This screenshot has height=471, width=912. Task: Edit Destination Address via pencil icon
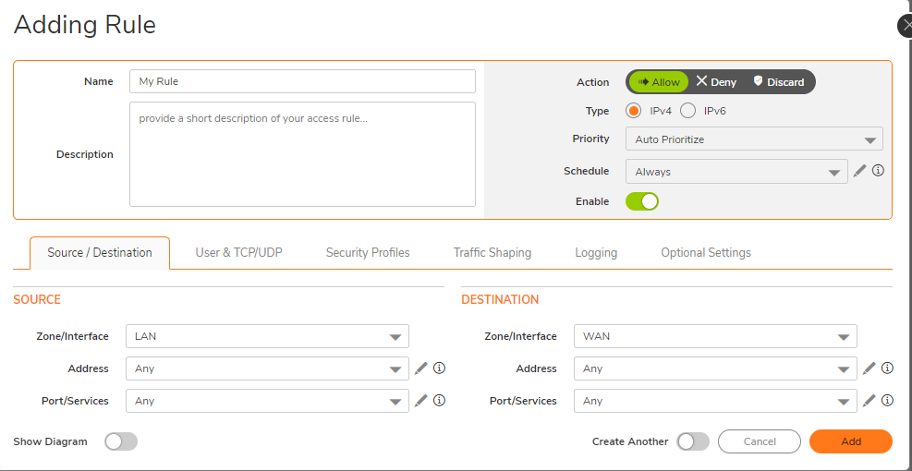pyautogui.click(x=869, y=368)
